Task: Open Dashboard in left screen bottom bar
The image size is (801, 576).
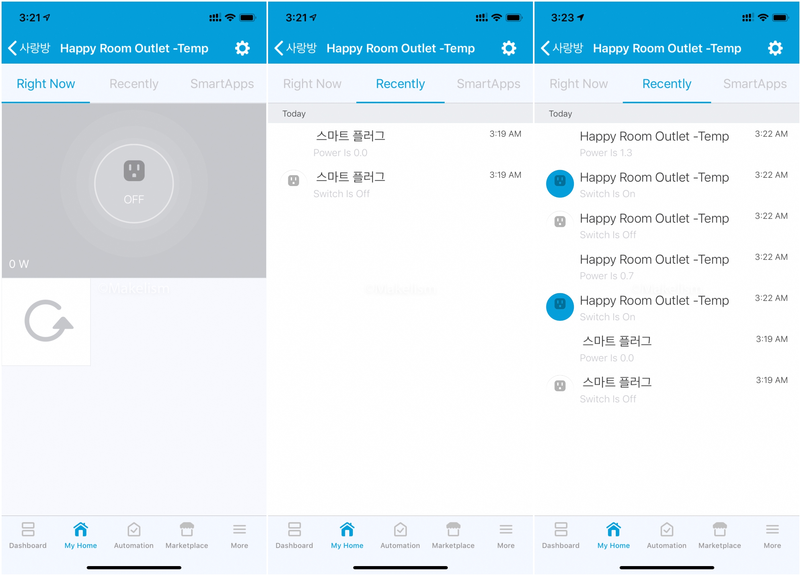Action: coord(28,535)
